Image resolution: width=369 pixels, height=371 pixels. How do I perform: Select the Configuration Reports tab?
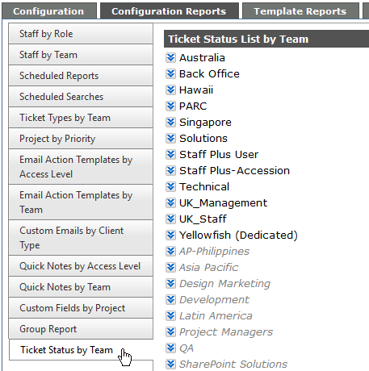click(170, 11)
